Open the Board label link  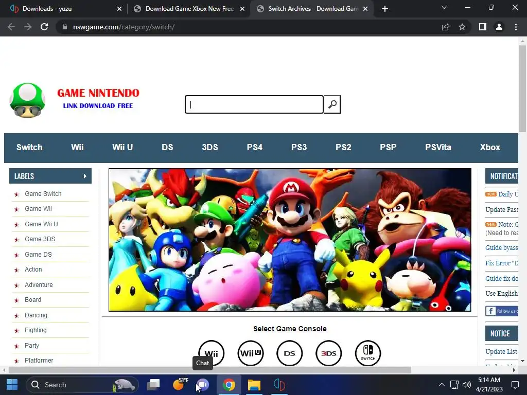coord(33,300)
